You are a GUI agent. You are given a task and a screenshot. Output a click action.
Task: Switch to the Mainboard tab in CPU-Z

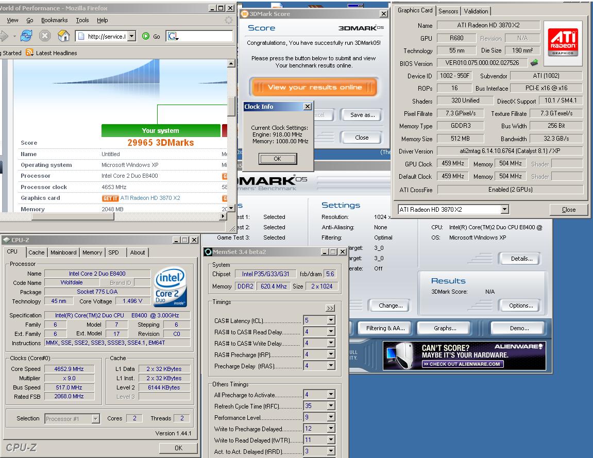63,252
